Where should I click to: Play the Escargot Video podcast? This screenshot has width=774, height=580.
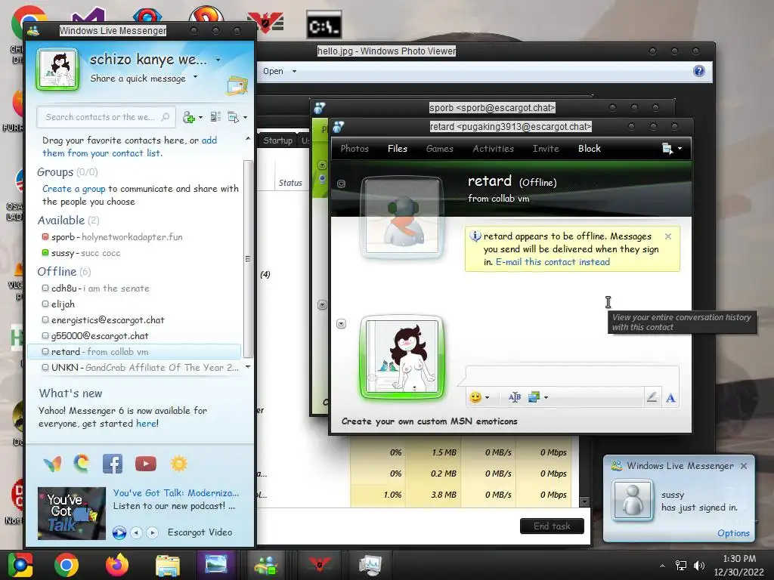pyautogui.click(x=119, y=532)
